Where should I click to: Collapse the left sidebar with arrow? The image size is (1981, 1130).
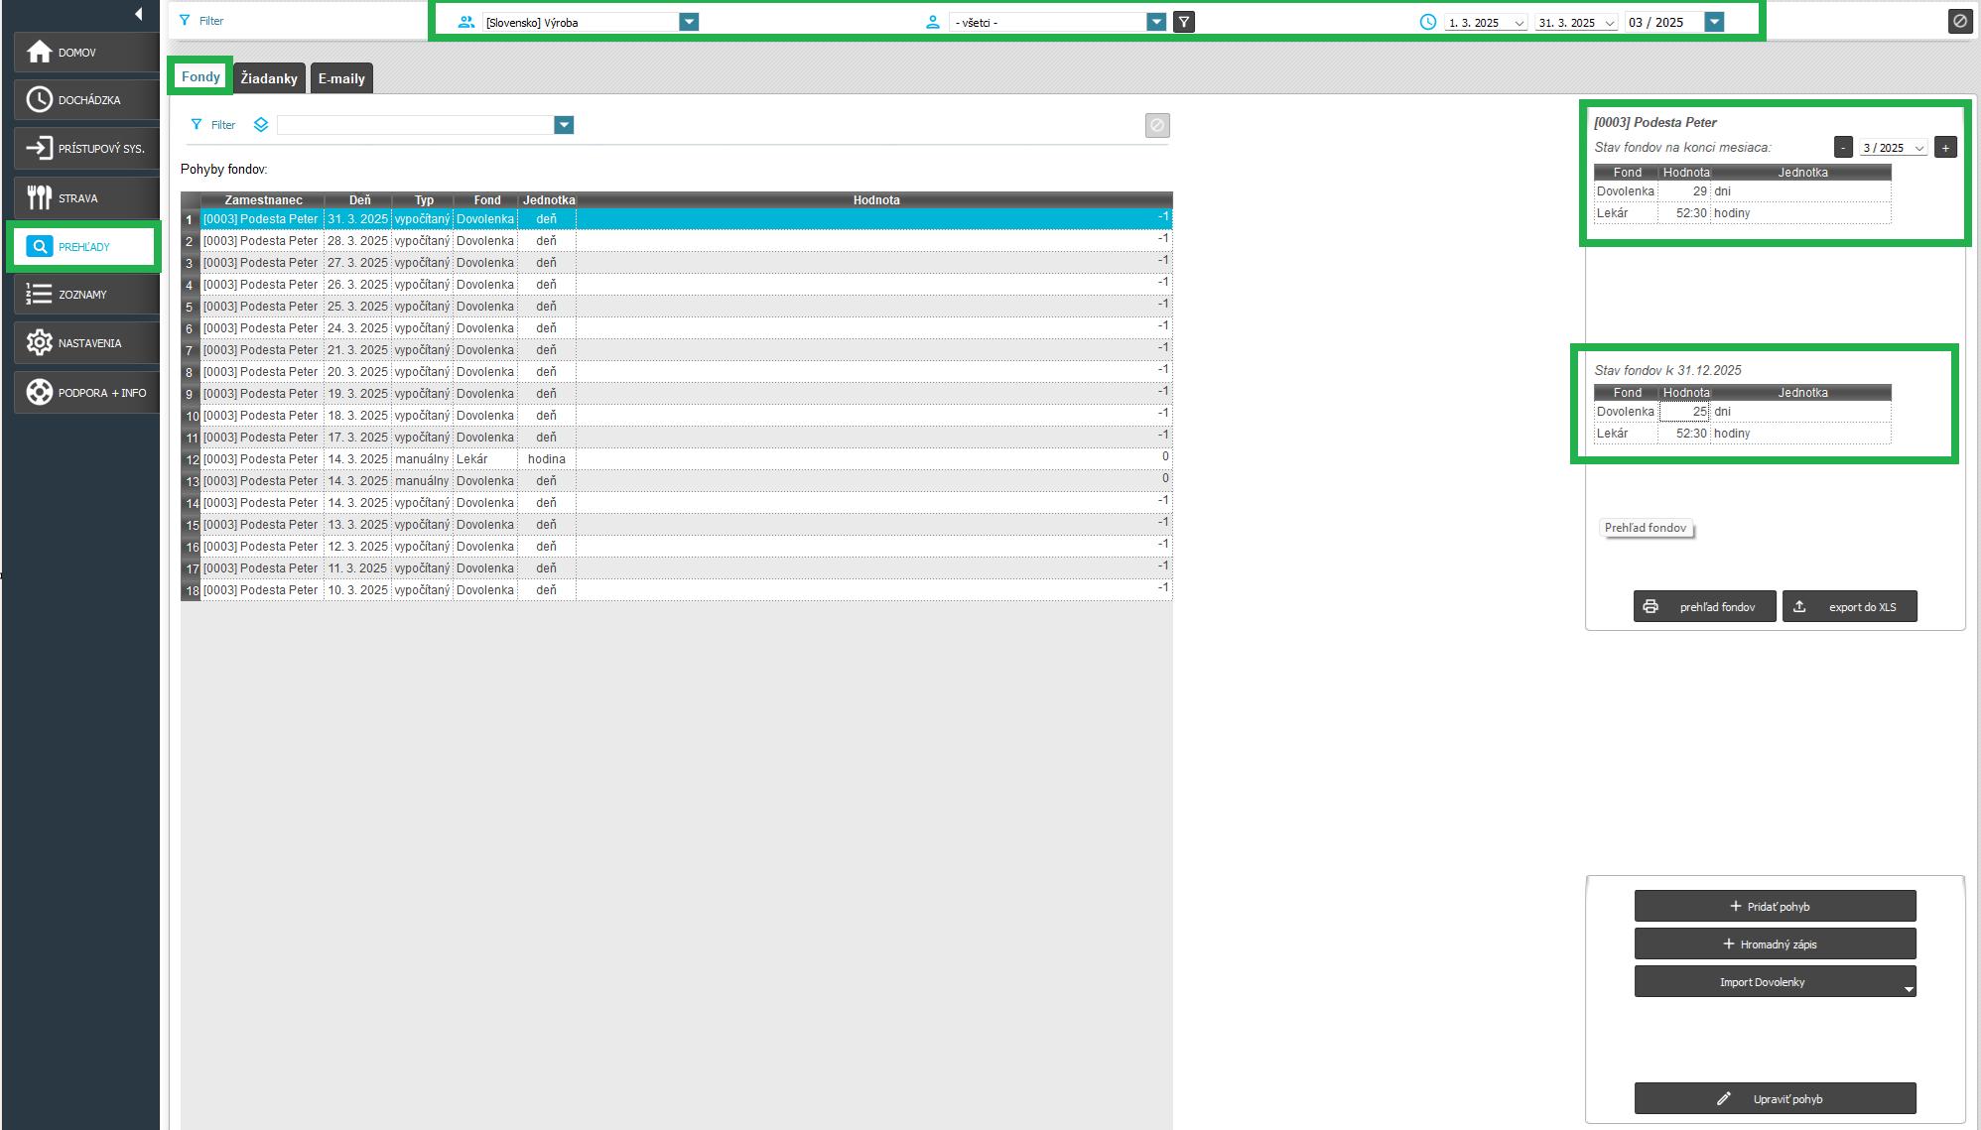tap(138, 14)
